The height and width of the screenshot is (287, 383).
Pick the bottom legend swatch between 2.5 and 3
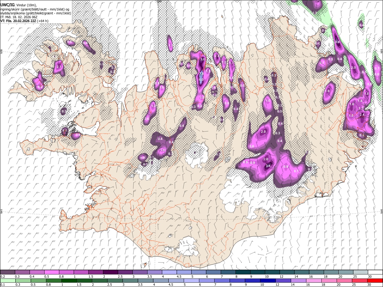tap(115, 280)
